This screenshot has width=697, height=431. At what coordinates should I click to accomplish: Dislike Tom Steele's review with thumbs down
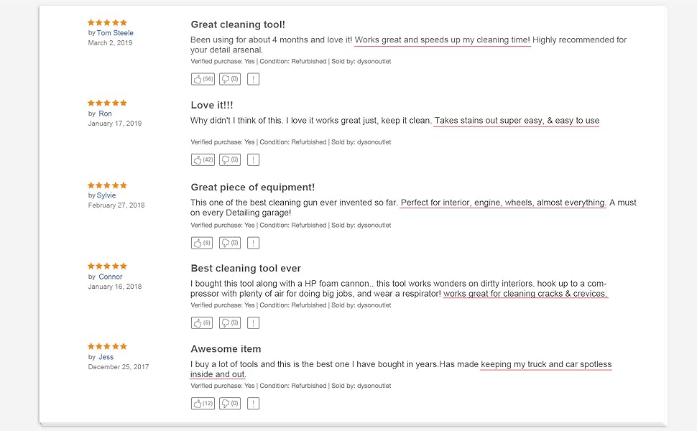pyautogui.click(x=229, y=79)
